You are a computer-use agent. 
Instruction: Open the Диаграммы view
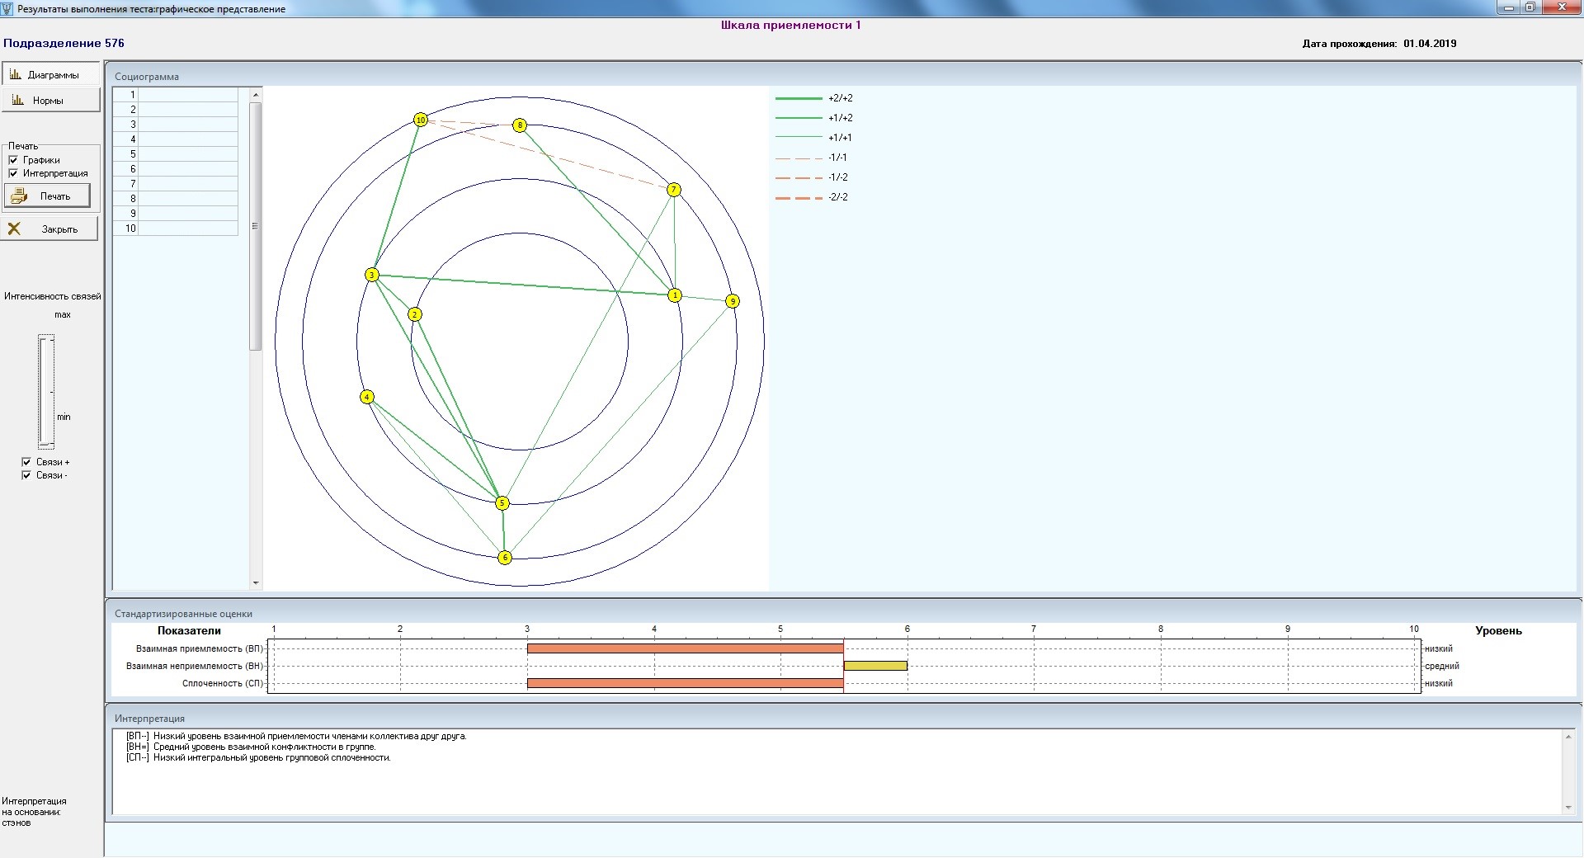(x=53, y=75)
